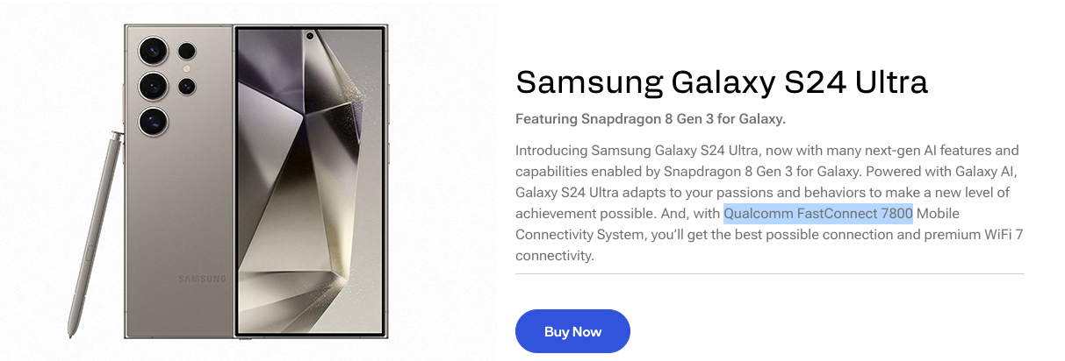Click the horizontal divider below the description
1065x361 pixels.
[x=769, y=274]
